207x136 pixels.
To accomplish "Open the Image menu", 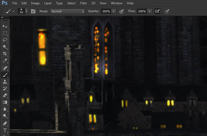I will click(x=35, y=3).
